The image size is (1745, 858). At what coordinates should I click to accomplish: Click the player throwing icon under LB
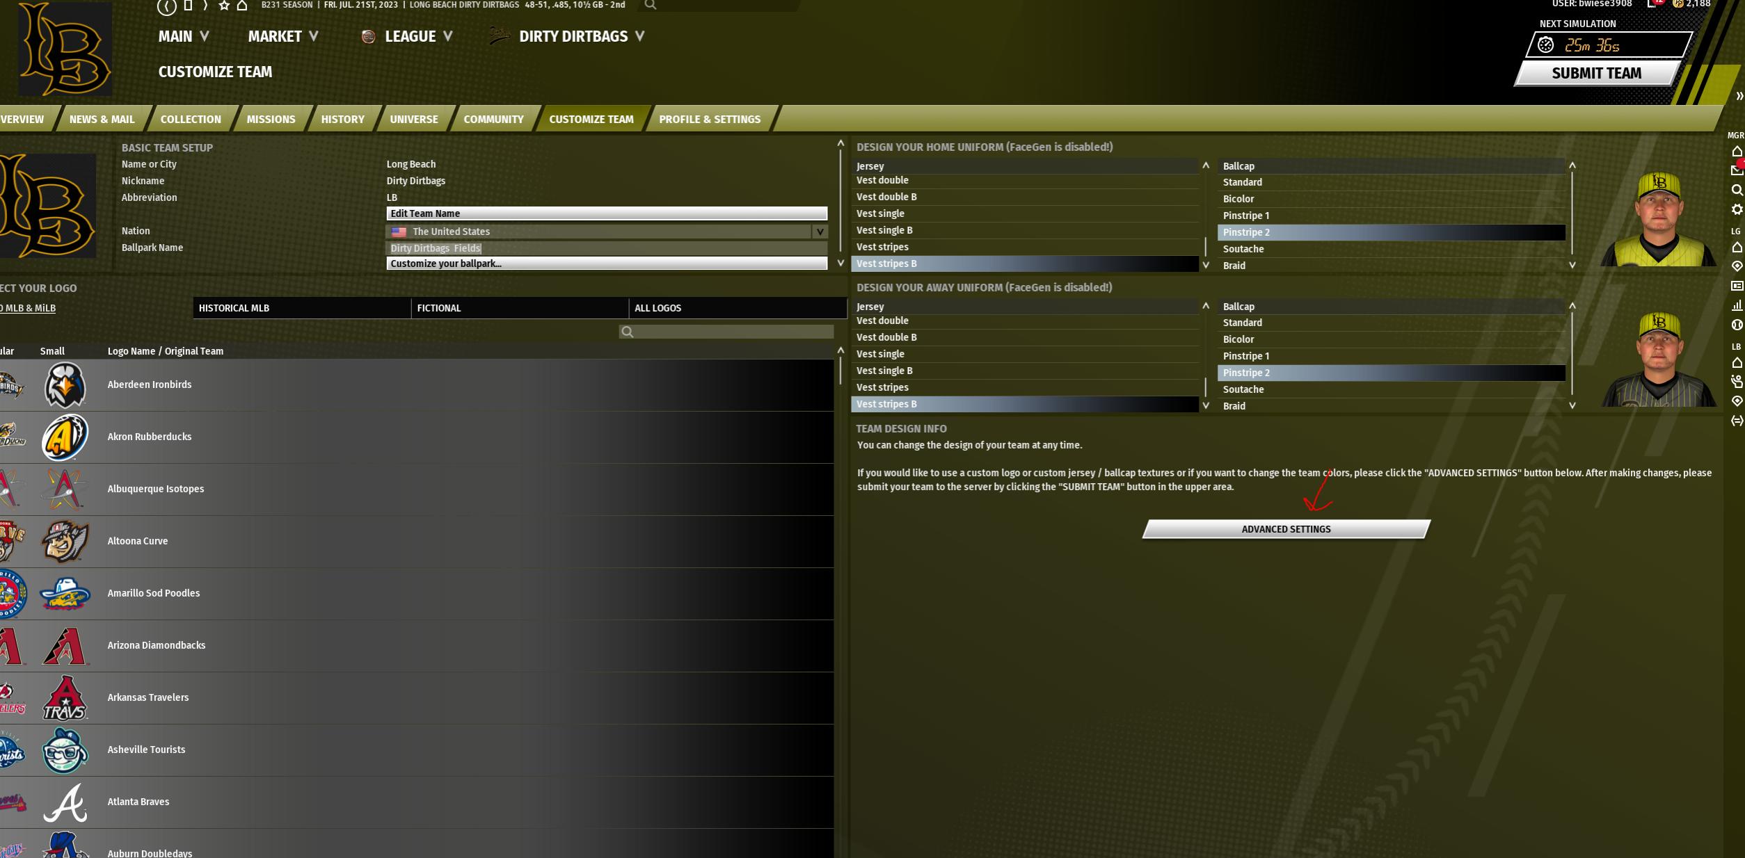click(x=1737, y=381)
